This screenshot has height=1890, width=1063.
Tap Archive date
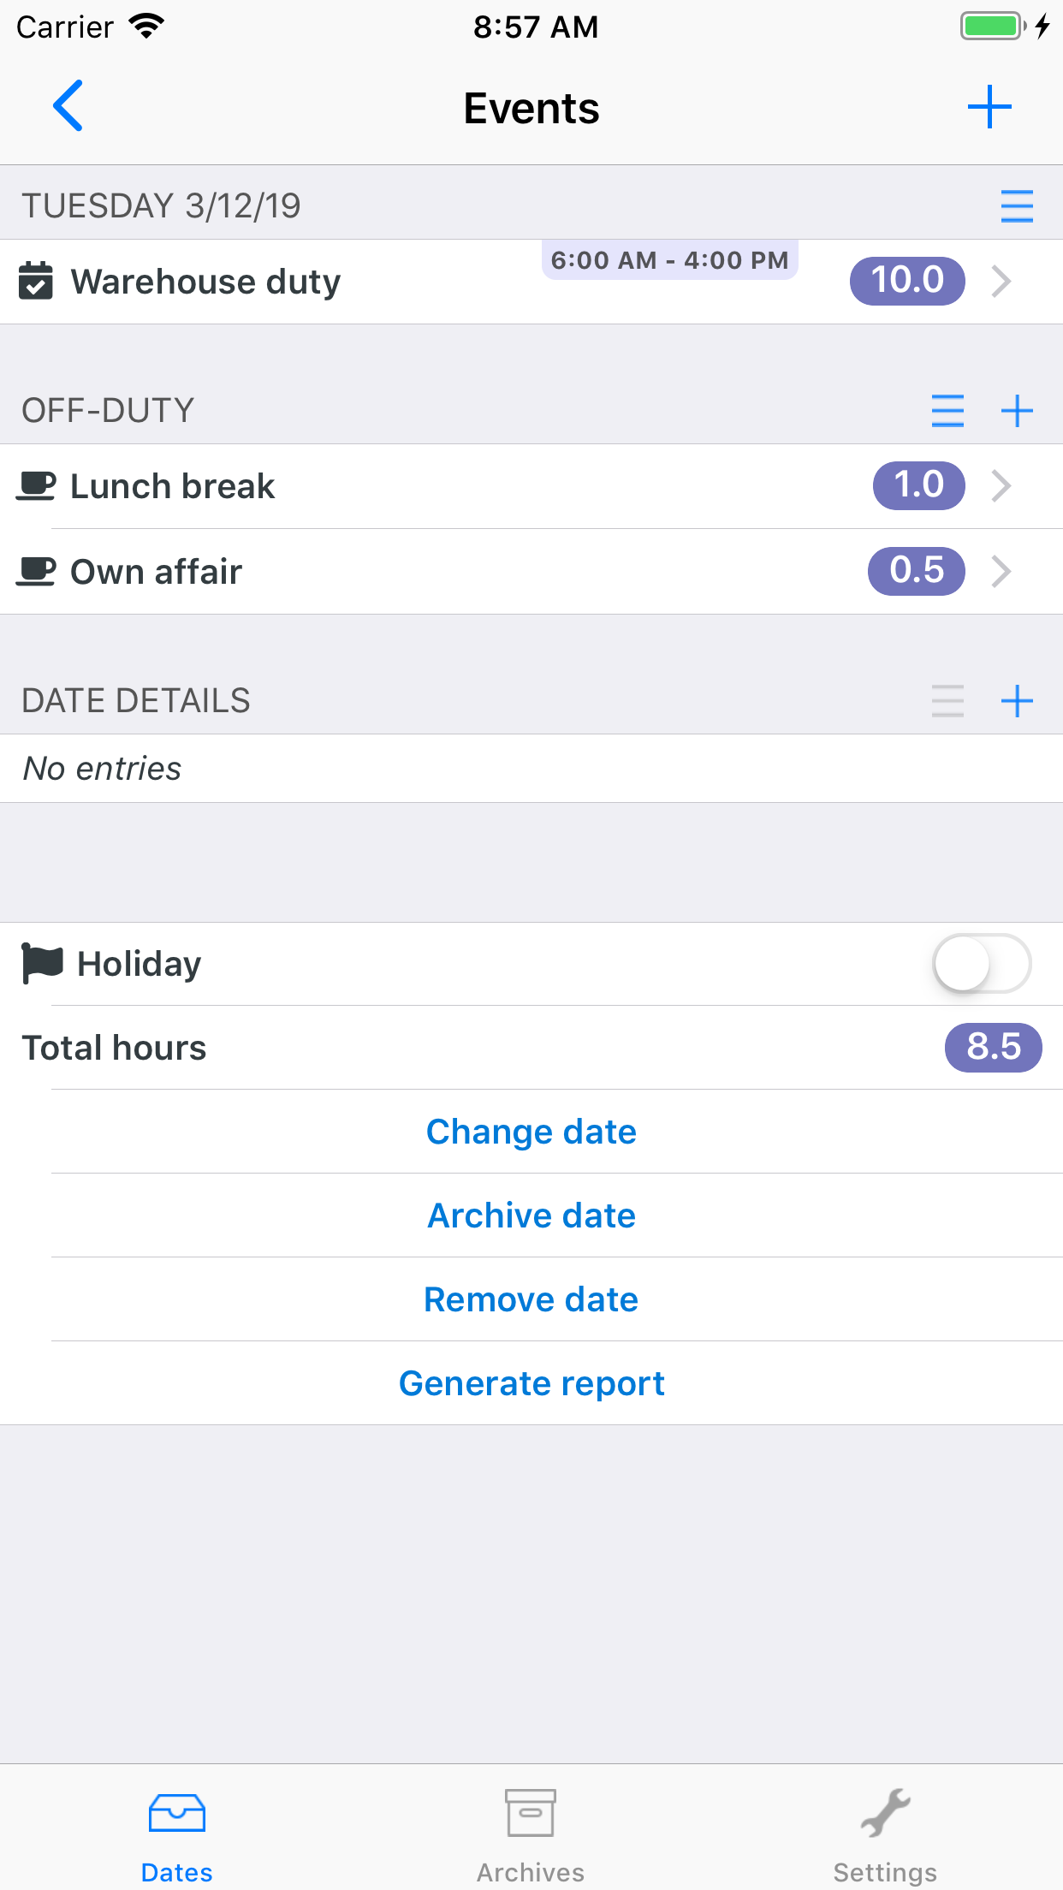coord(531,1215)
